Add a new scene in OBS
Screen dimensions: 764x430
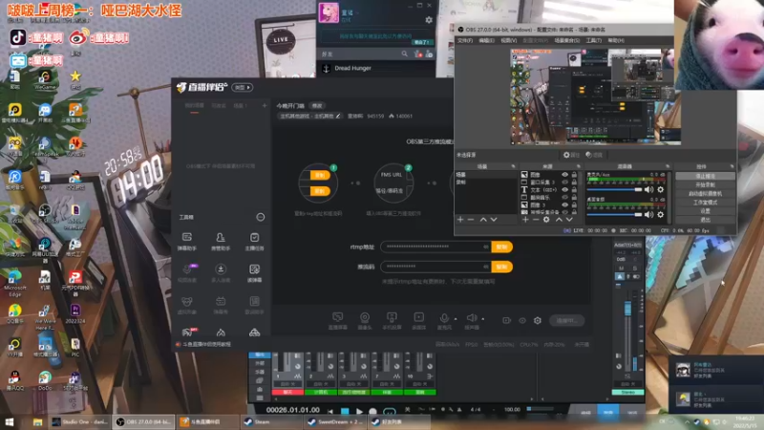tap(460, 220)
